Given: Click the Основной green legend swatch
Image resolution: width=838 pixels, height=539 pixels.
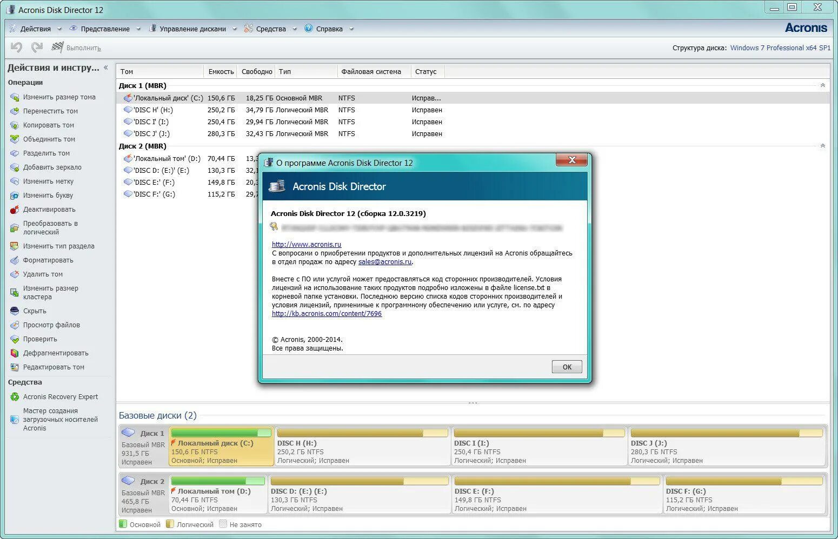Looking at the screenshot, I should tap(123, 524).
